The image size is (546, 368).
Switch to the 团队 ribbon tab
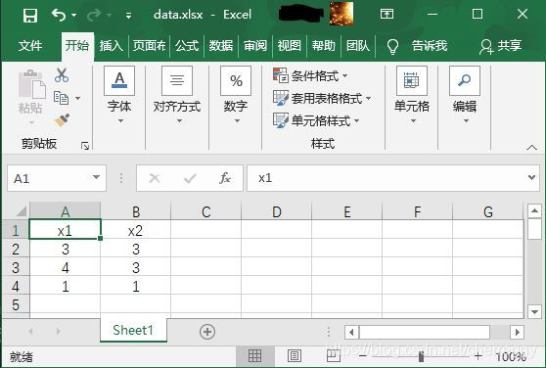tap(357, 46)
